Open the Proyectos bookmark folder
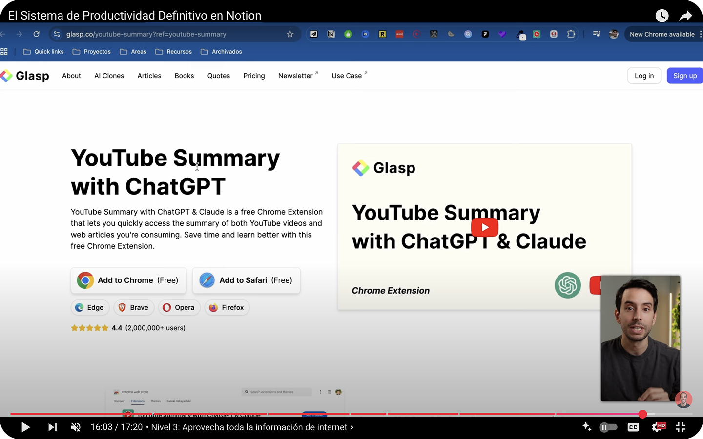The height and width of the screenshot is (439, 703). [x=92, y=52]
